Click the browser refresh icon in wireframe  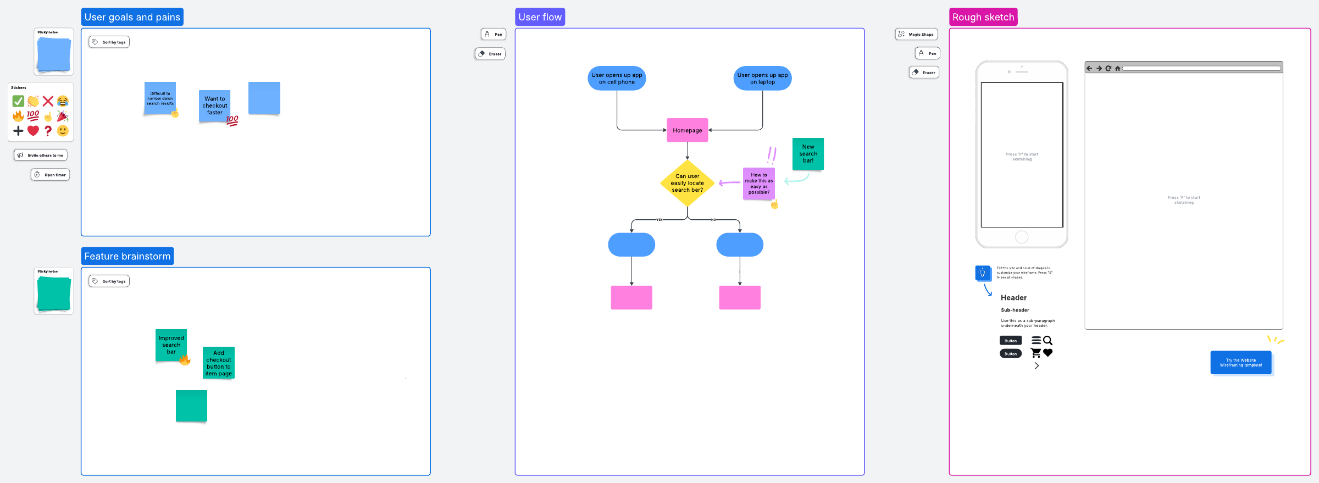[x=1108, y=69]
